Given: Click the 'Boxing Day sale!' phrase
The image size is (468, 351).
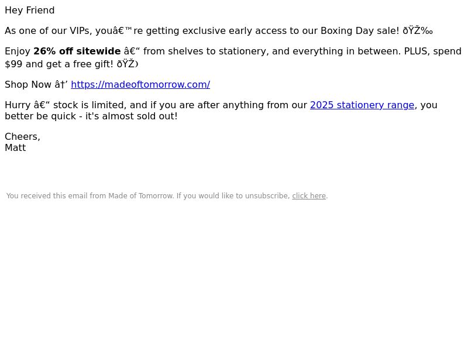Looking at the screenshot, I should click(x=360, y=31).
